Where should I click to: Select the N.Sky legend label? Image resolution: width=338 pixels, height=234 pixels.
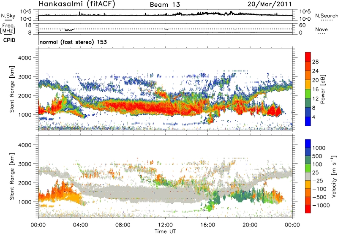pyautogui.click(x=8, y=16)
